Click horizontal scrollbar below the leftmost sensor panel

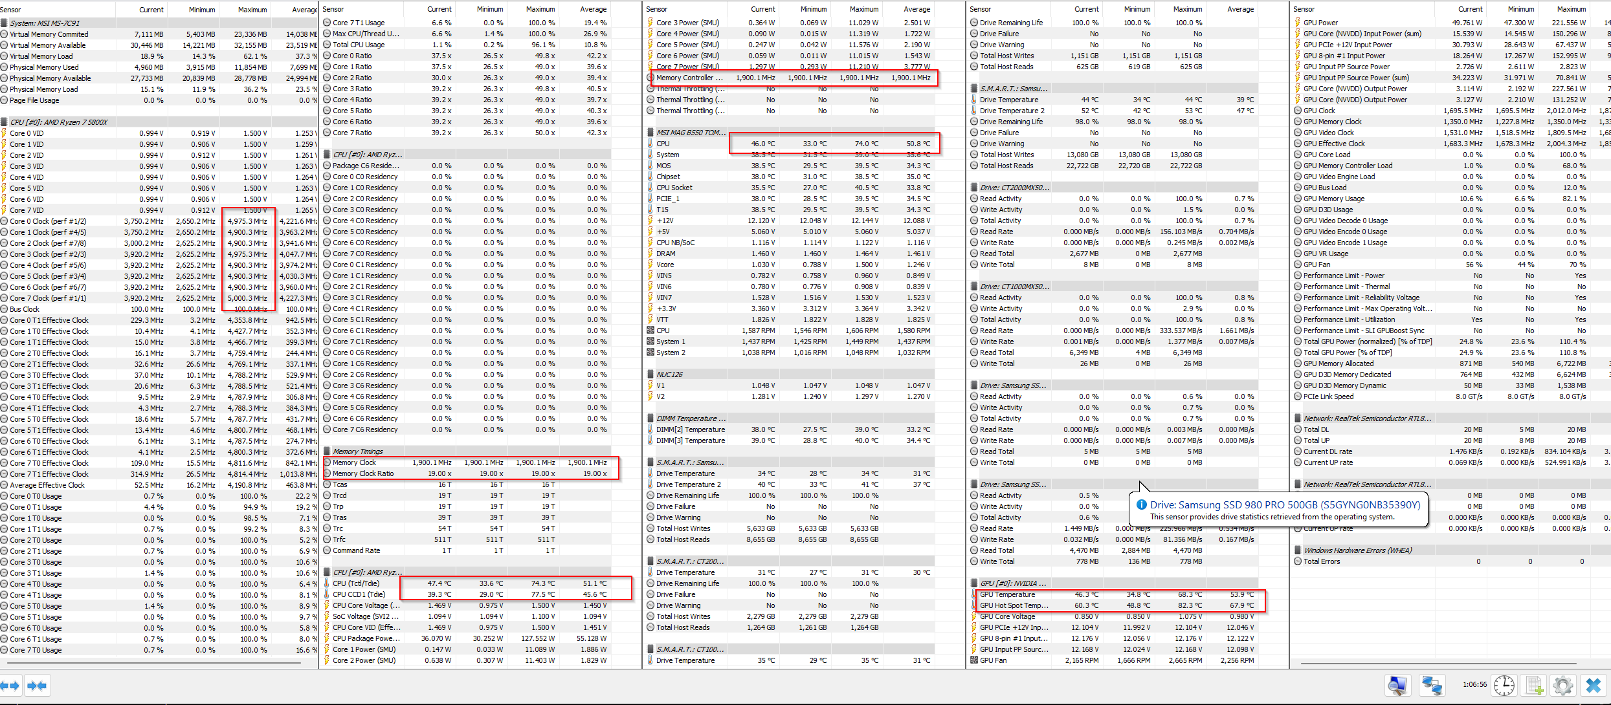point(155,663)
